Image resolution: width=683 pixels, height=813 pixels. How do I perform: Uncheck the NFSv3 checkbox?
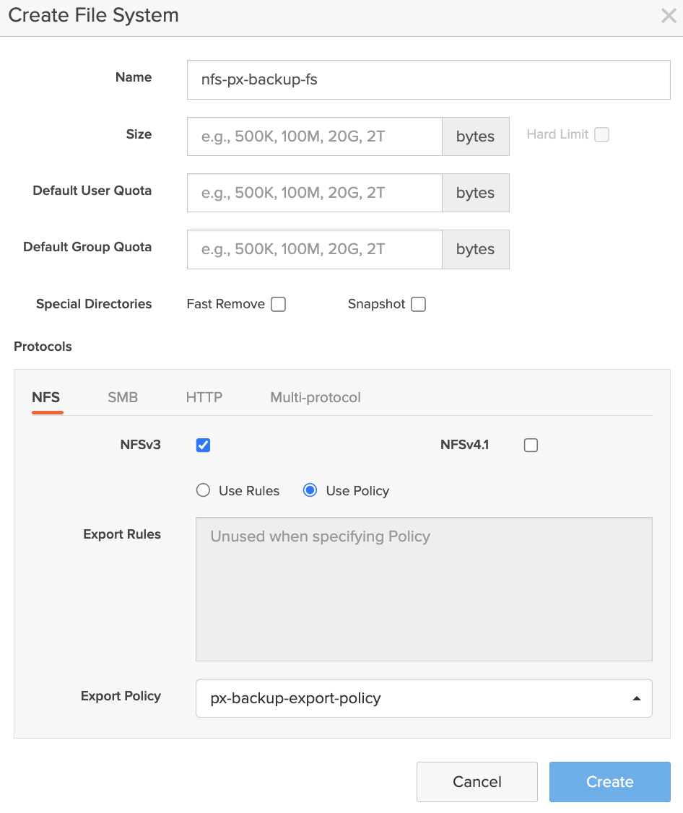tap(203, 445)
